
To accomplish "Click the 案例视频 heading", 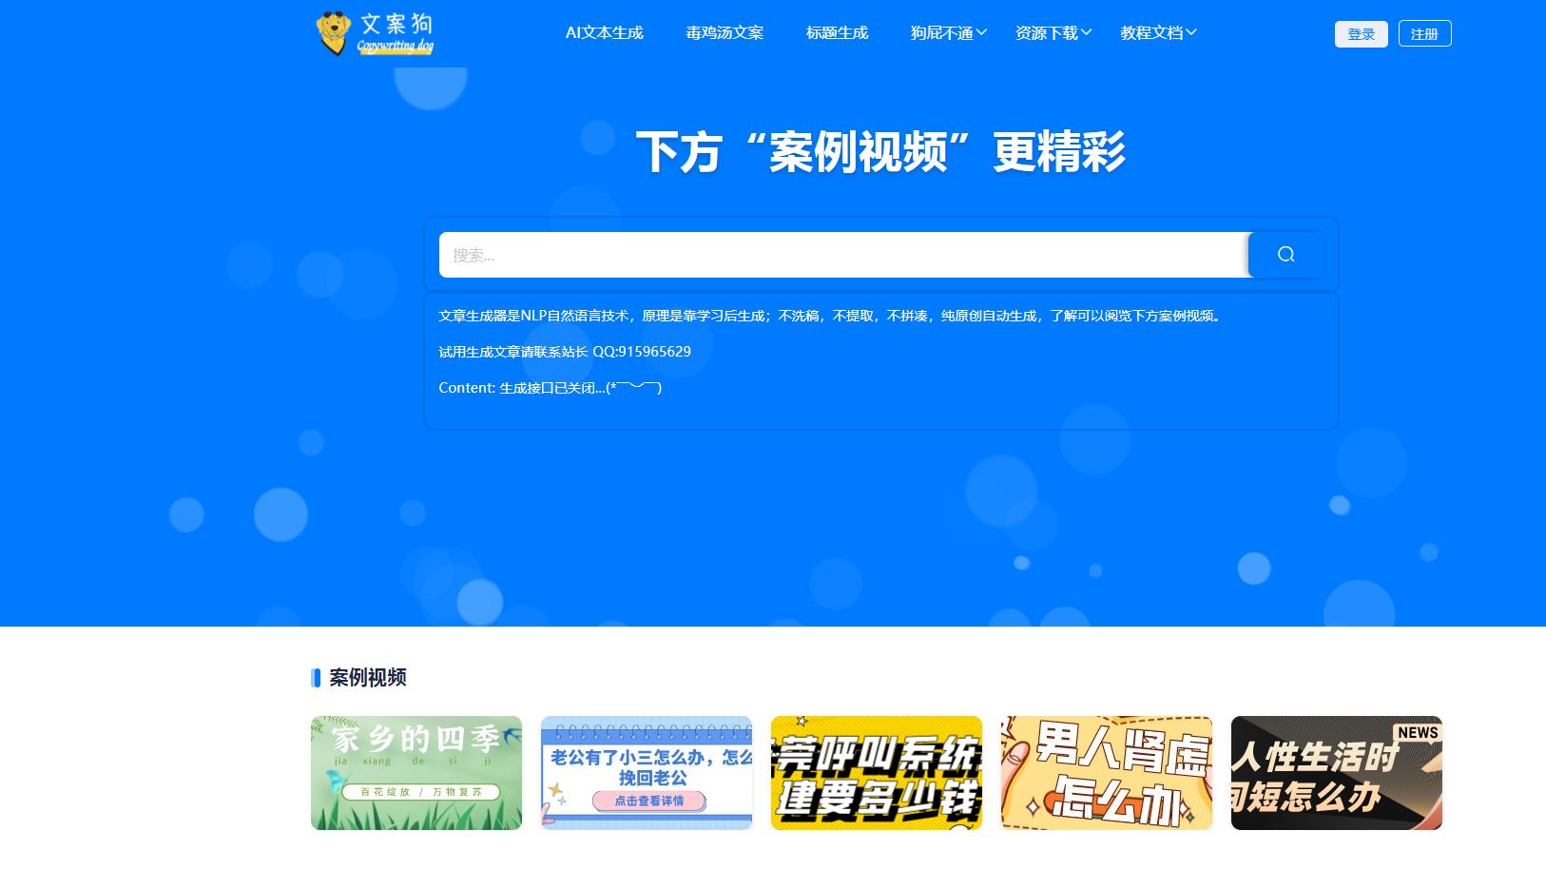I will [x=367, y=678].
